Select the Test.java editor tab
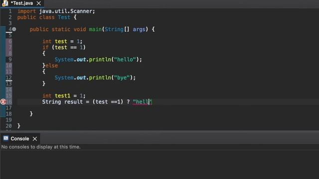This screenshot has height=179, width=319. tap(21, 3)
